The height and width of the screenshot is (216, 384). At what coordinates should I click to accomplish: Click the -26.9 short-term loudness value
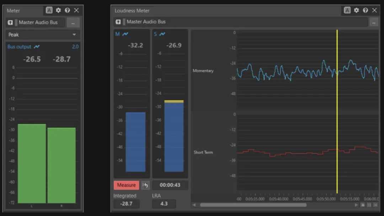click(x=174, y=45)
